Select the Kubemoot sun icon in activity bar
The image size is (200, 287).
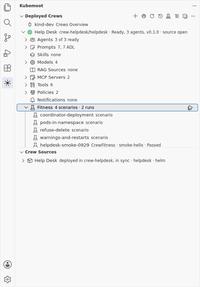point(7,83)
